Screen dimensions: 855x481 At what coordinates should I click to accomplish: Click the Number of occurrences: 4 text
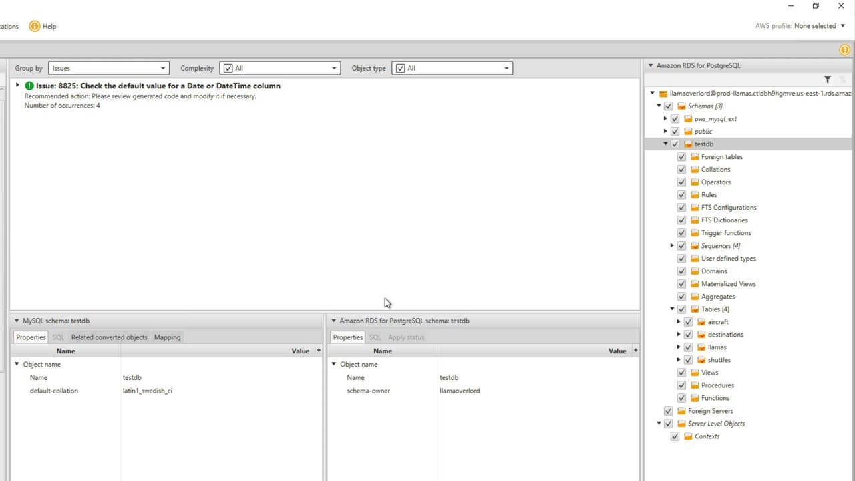coord(62,106)
